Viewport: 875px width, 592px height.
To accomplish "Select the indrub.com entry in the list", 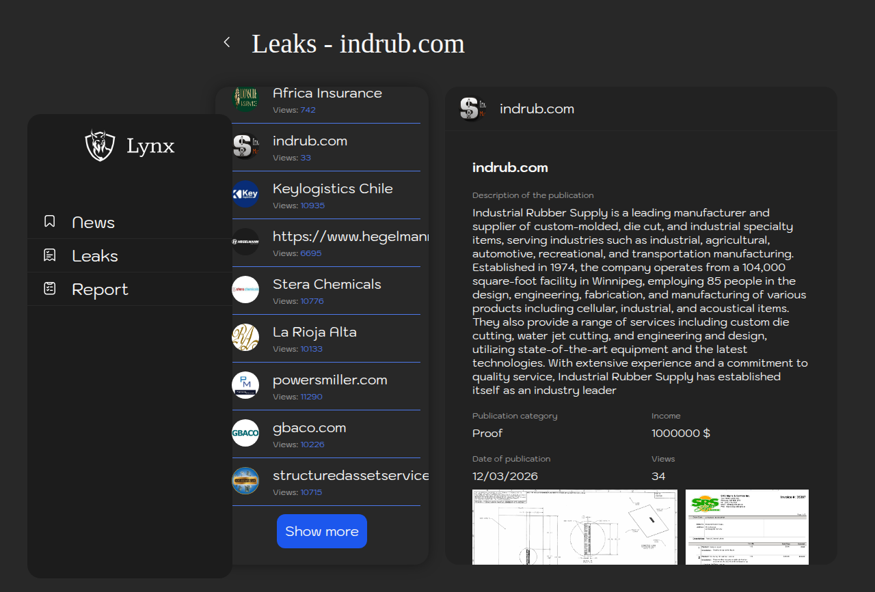I will tap(310, 141).
